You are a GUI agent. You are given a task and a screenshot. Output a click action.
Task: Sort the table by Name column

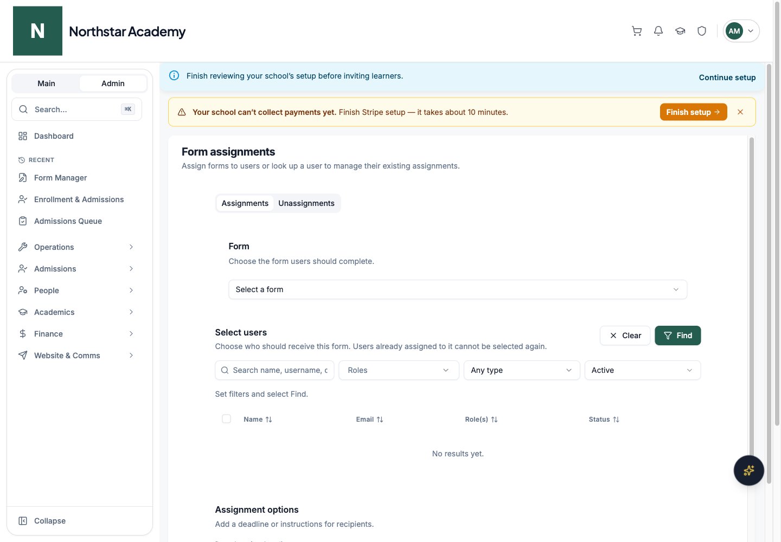click(x=258, y=420)
